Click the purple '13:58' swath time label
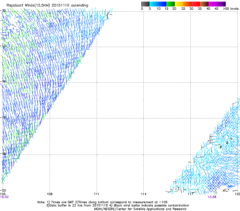 [x=212, y=197]
